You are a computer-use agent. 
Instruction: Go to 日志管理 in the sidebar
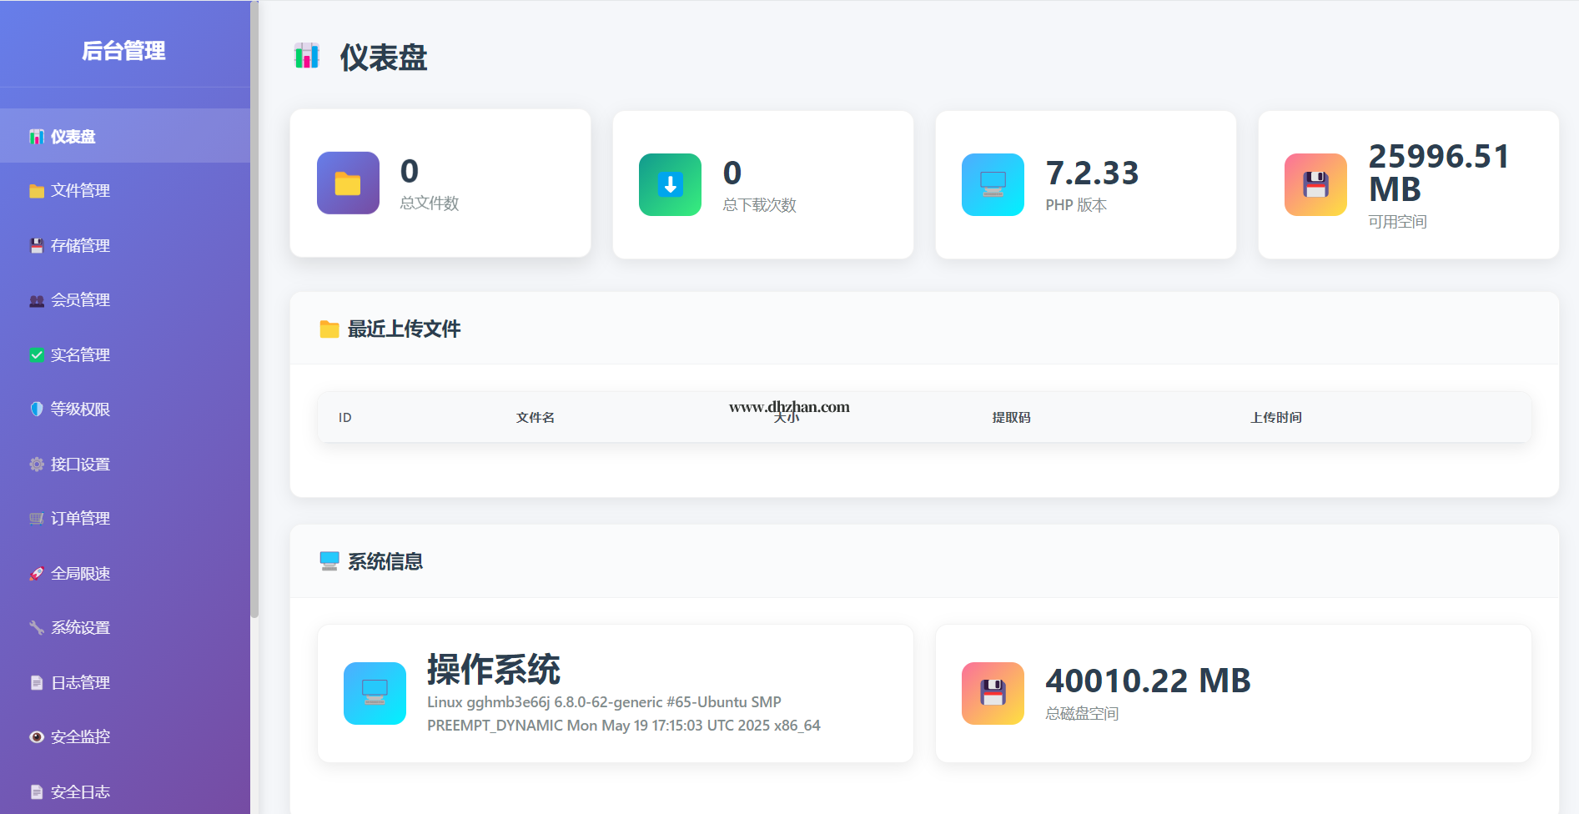coord(80,683)
